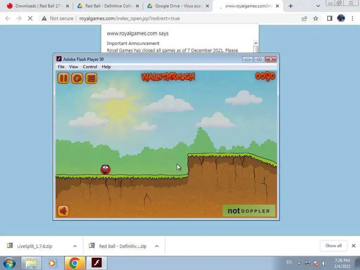Close the Google Drive Virus scan tab

(x=207, y=6)
